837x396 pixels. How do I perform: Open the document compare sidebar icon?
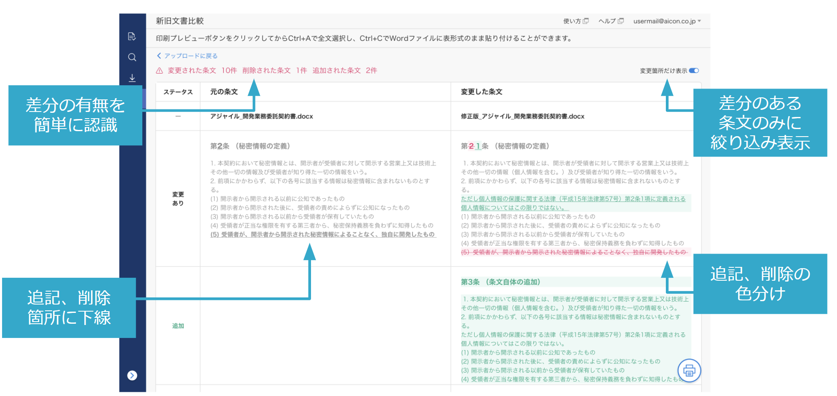pyautogui.click(x=132, y=36)
